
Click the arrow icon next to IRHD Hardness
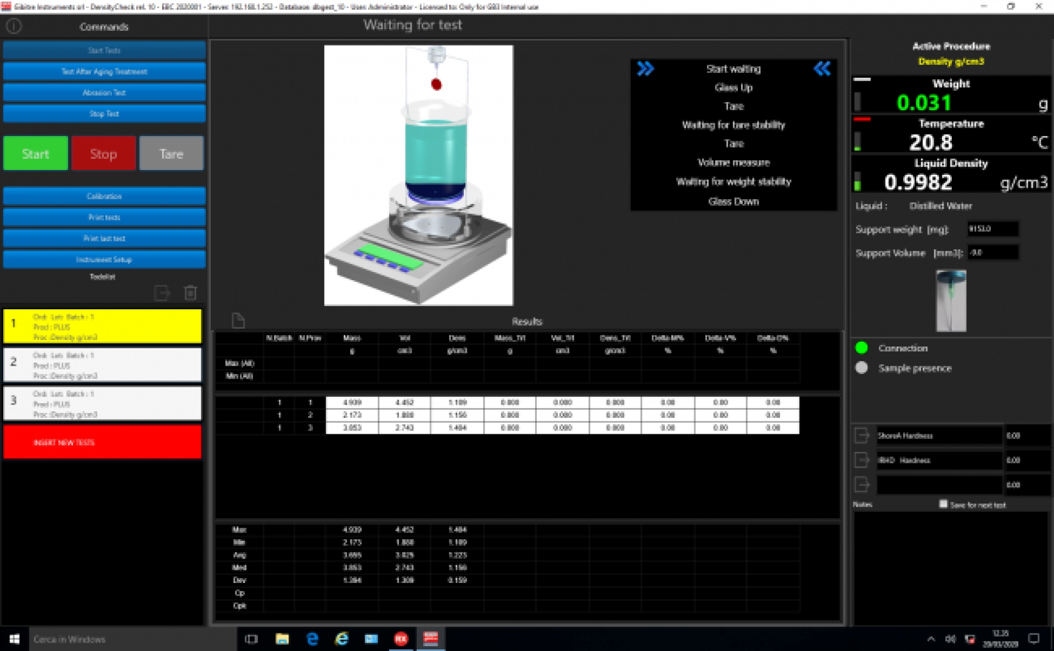862,460
